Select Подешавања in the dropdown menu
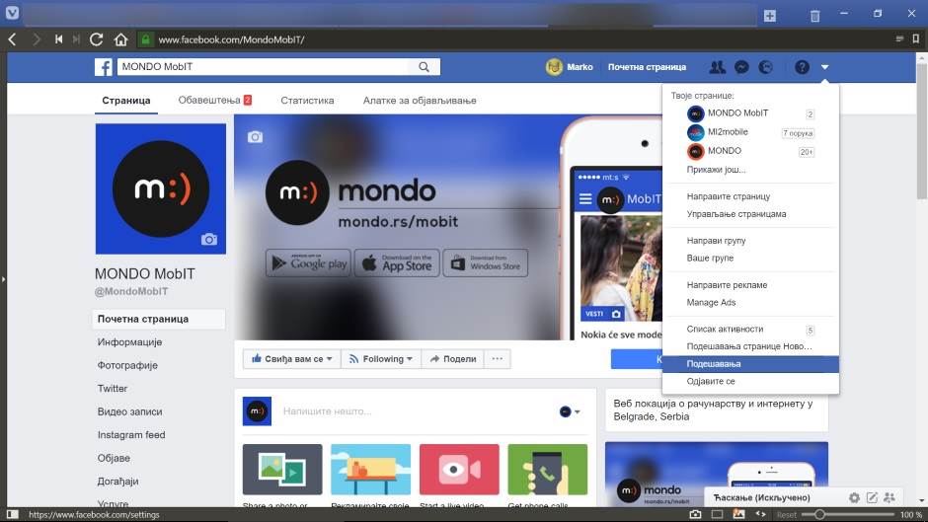928x522 pixels. click(750, 364)
